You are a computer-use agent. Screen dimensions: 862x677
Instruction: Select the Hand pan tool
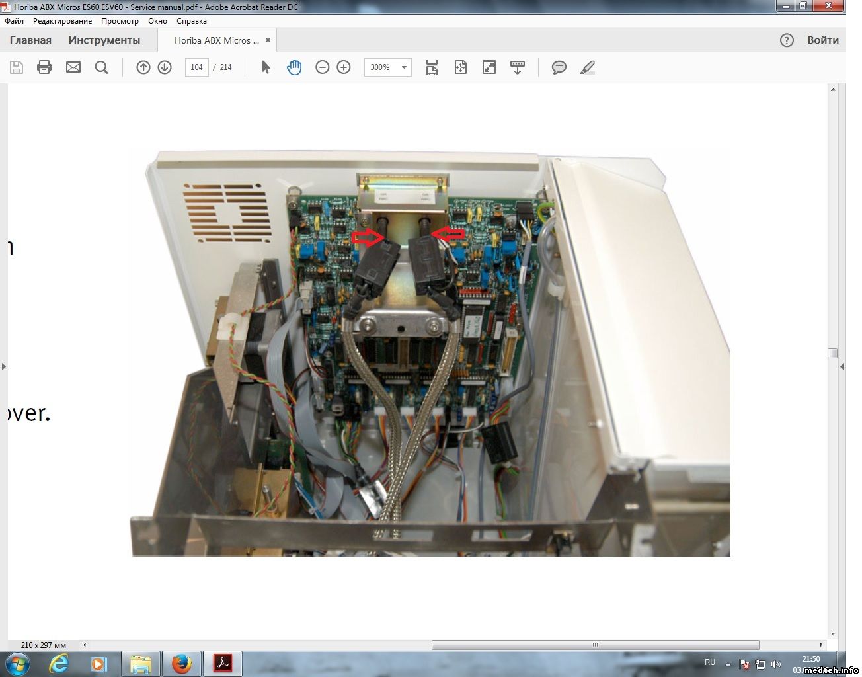tap(294, 67)
